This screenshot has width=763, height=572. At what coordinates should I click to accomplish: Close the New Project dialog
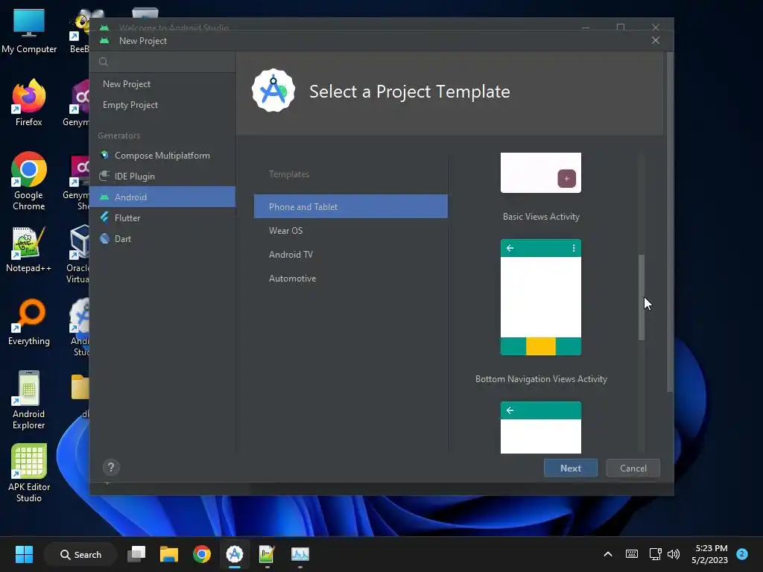(x=656, y=40)
